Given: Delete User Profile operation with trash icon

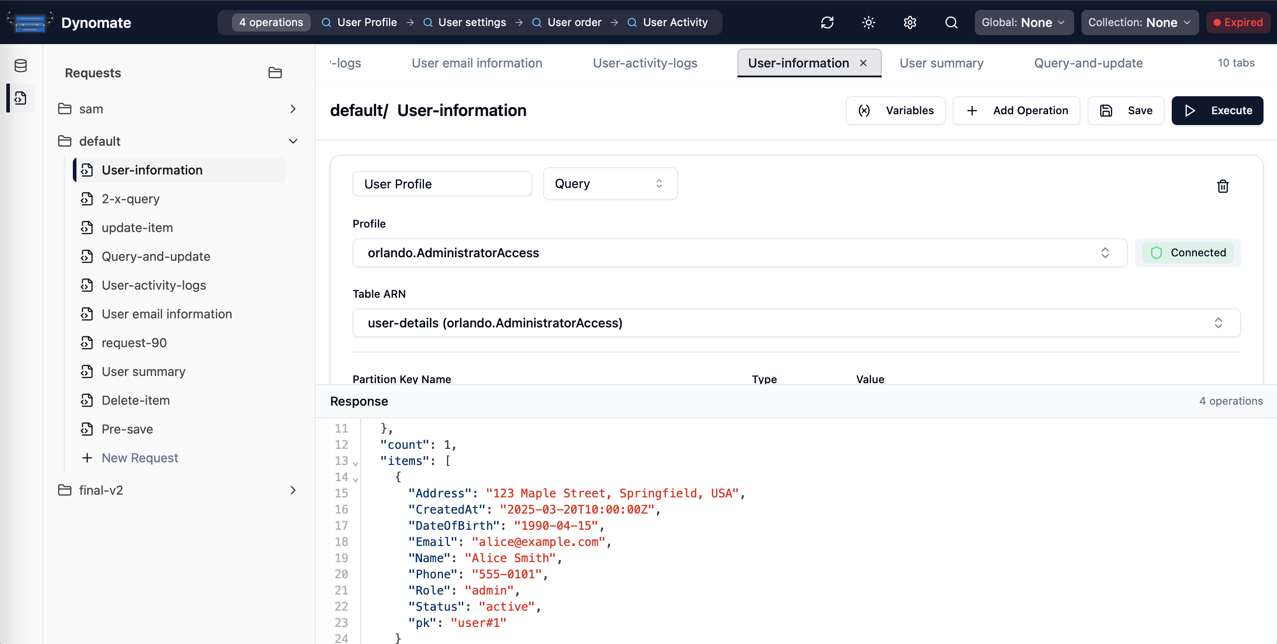Looking at the screenshot, I should [x=1223, y=186].
